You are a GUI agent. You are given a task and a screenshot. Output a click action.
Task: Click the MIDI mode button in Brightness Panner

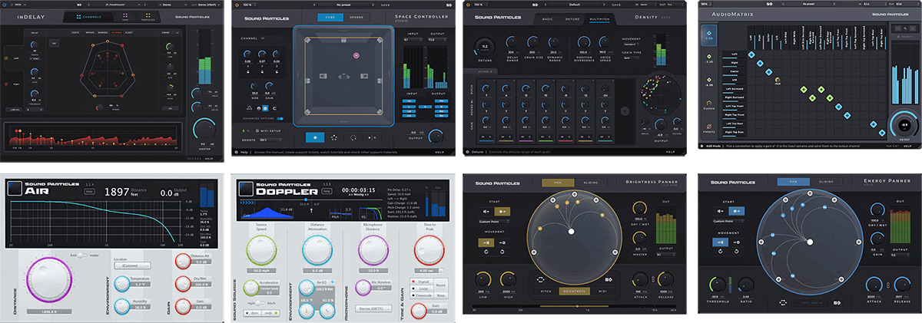(x=602, y=291)
